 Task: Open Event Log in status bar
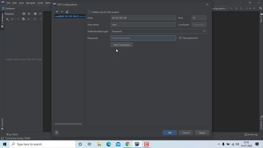251,134
